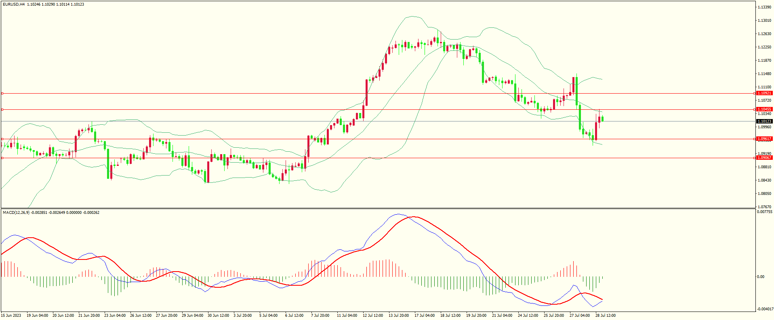Viewport: 774px width, 320px height.
Task: Click the 1.13390 price scale label
Action: click(764, 7)
